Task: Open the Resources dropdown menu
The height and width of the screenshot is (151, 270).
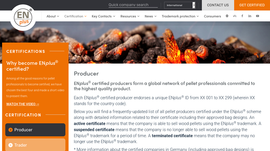Action: [x=130, y=16]
